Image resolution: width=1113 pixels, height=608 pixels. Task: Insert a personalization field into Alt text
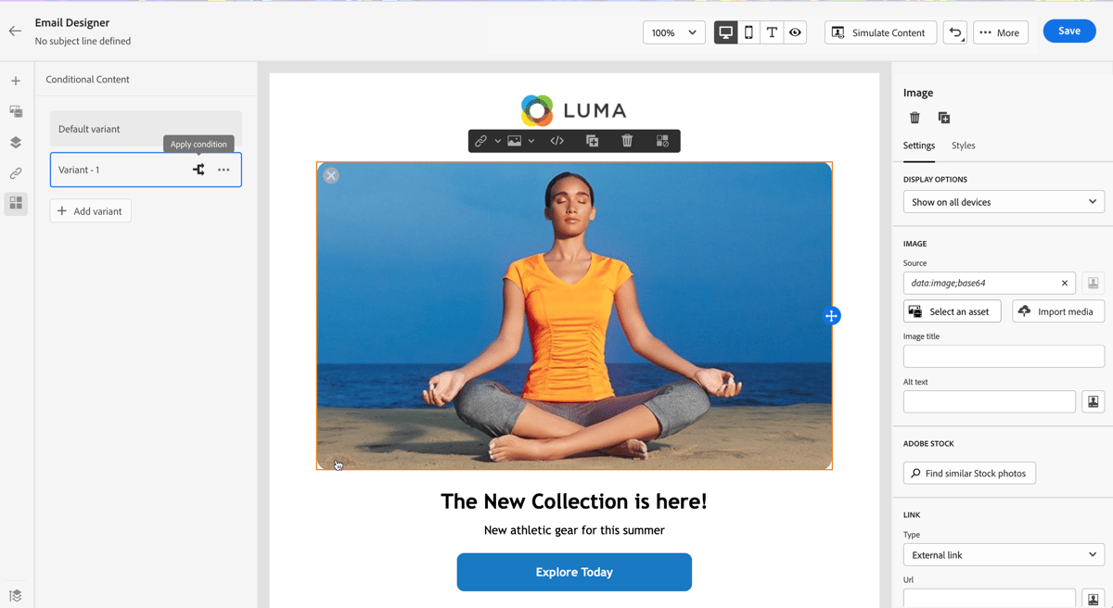coord(1093,400)
